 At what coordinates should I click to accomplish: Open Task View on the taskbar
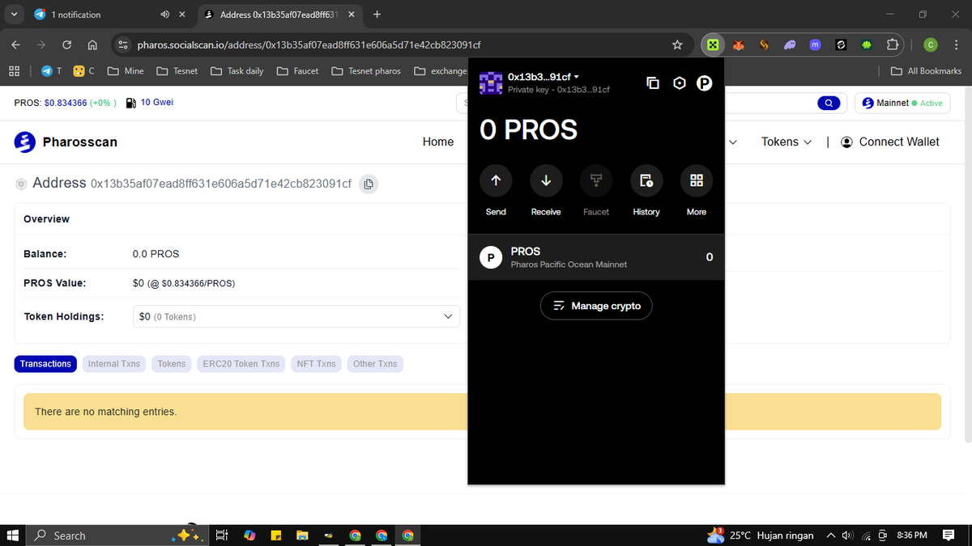[223, 535]
